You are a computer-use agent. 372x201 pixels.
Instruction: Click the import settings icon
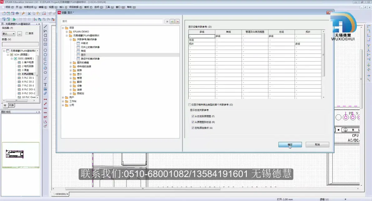172,21
